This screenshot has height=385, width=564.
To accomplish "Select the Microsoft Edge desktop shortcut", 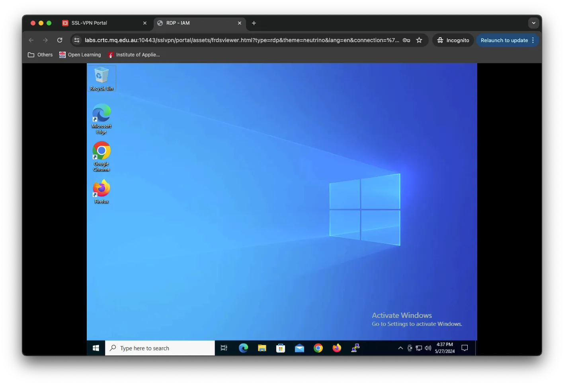I will pyautogui.click(x=101, y=118).
